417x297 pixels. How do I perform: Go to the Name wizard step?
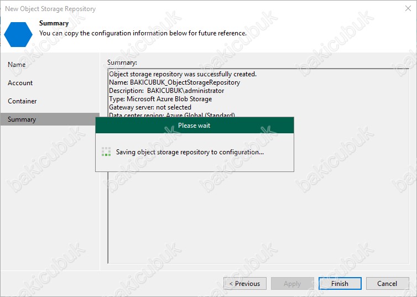17,65
